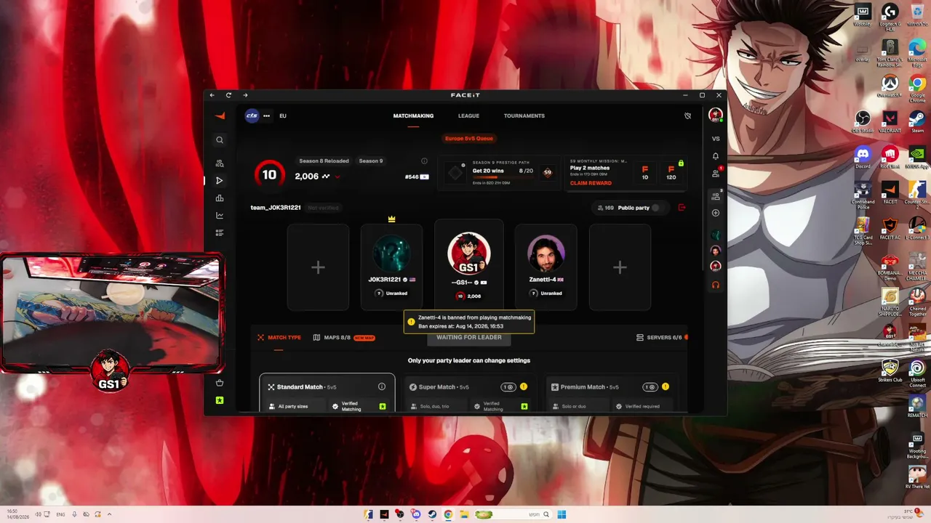Launch OBS Studio desktop shortcut
Image resolution: width=931 pixels, height=523 pixels.
pyautogui.click(x=863, y=121)
